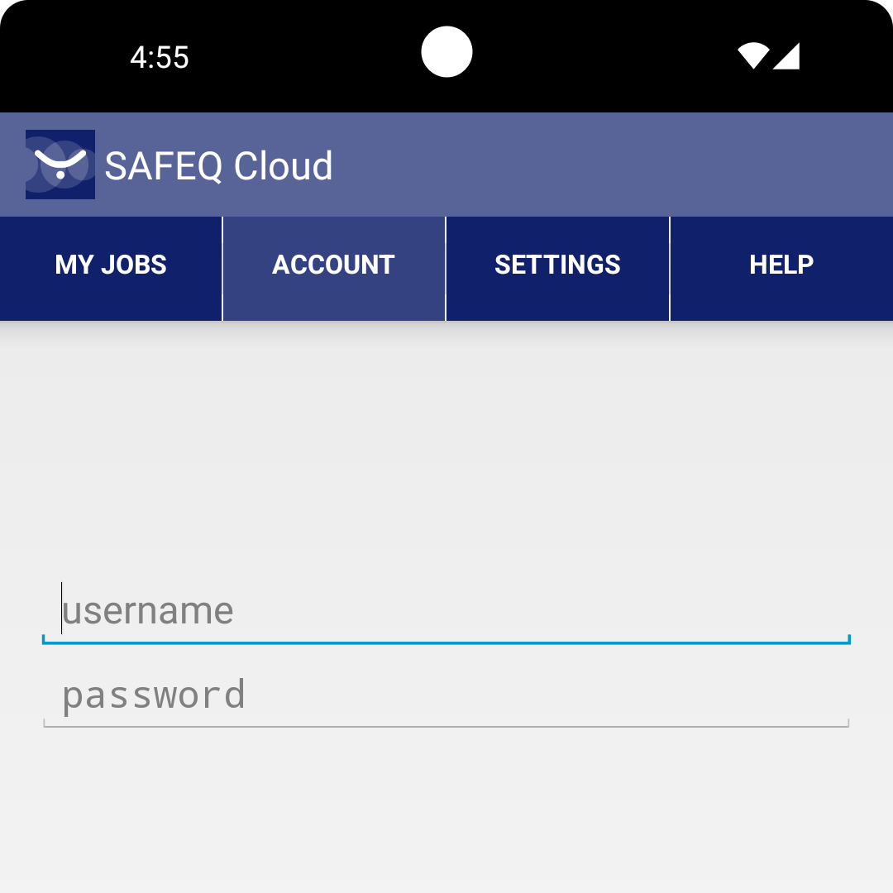The image size is (893, 893).
Task: Tap the gray underline below password
Action: point(446,726)
